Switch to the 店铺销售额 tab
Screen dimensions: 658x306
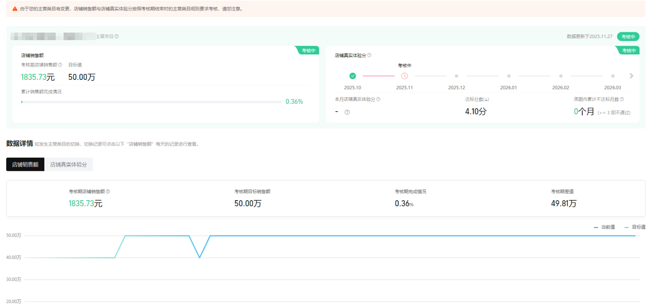pyautogui.click(x=25, y=165)
